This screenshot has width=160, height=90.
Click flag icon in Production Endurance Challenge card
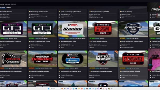(29, 74)
